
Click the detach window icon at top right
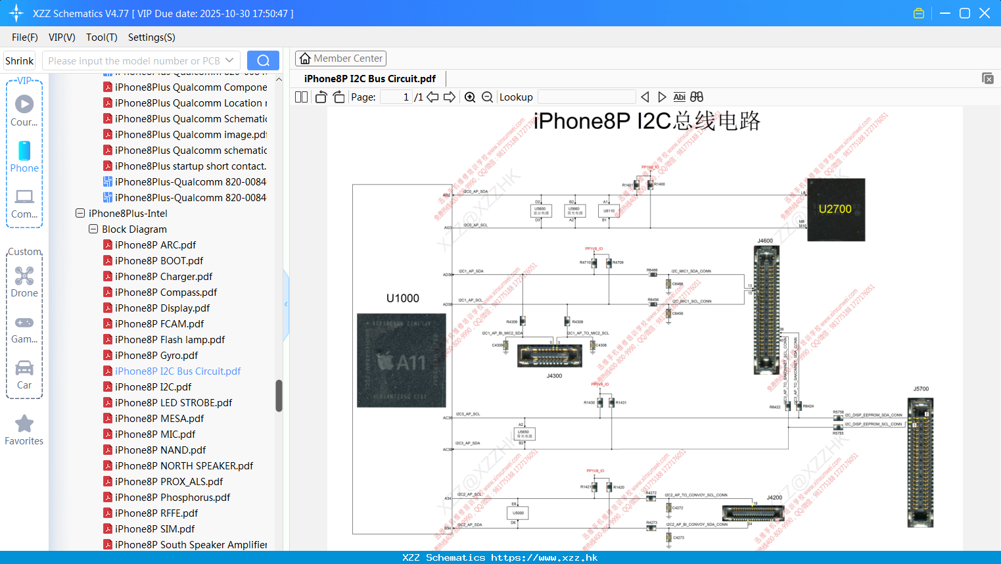[988, 78]
